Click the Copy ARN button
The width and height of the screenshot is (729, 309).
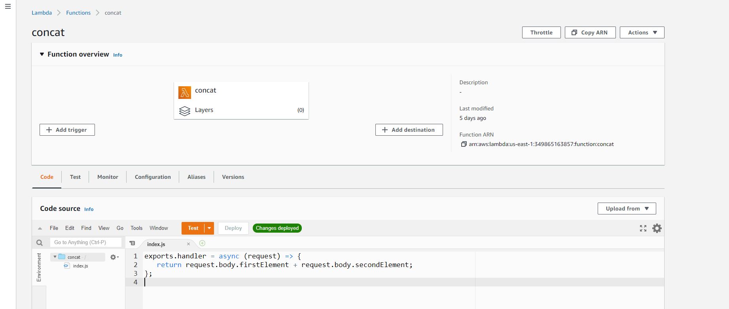click(590, 32)
